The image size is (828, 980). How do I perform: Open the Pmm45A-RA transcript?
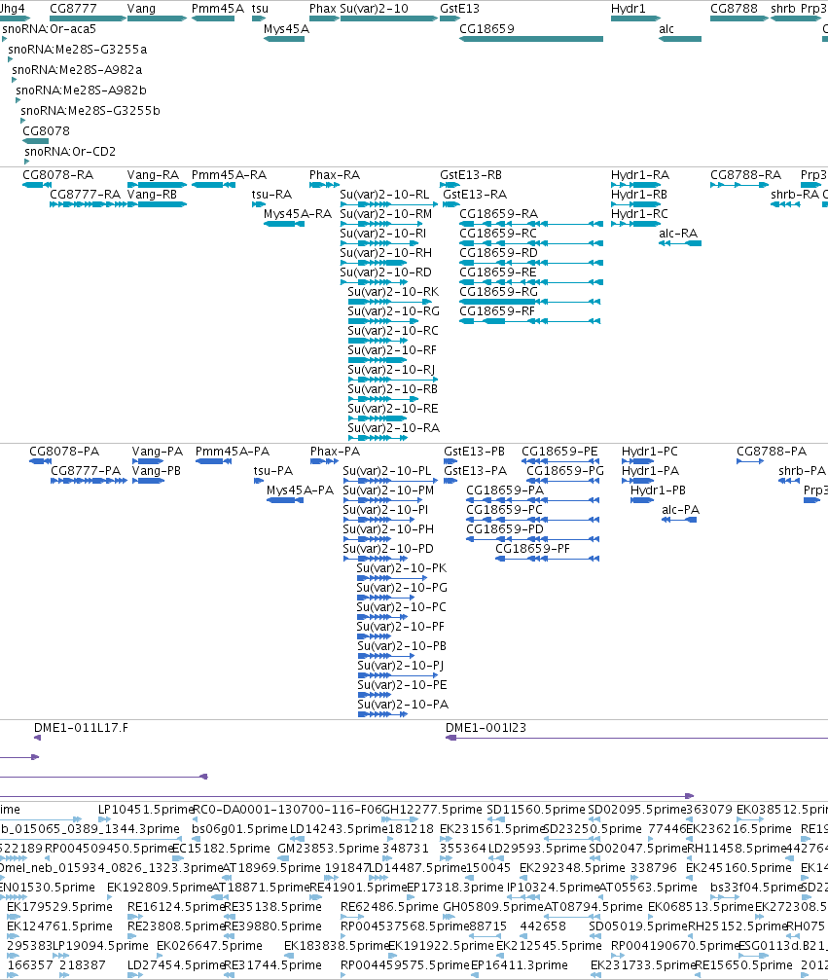[x=213, y=185]
